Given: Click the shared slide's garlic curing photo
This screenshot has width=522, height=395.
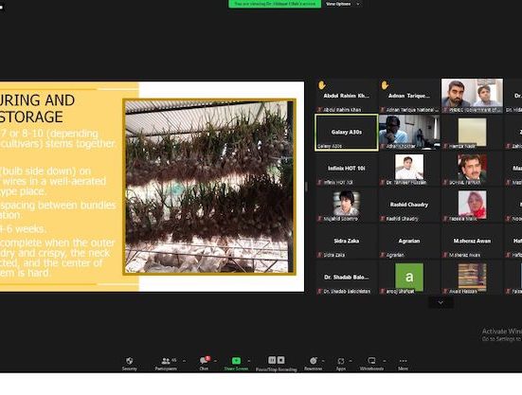Looking at the screenshot, I should click(x=209, y=187).
